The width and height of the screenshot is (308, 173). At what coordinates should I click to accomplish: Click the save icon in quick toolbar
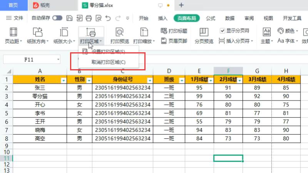(x=69, y=18)
